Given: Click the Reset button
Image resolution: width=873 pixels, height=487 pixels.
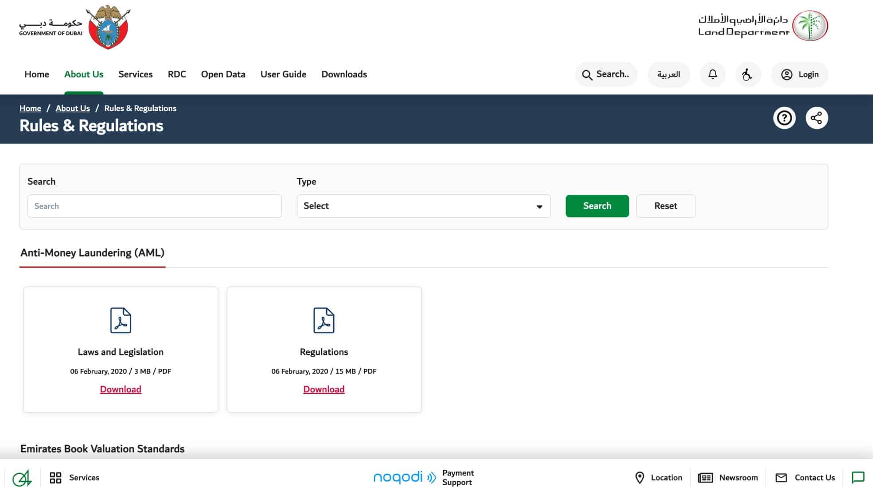Looking at the screenshot, I should (x=665, y=206).
